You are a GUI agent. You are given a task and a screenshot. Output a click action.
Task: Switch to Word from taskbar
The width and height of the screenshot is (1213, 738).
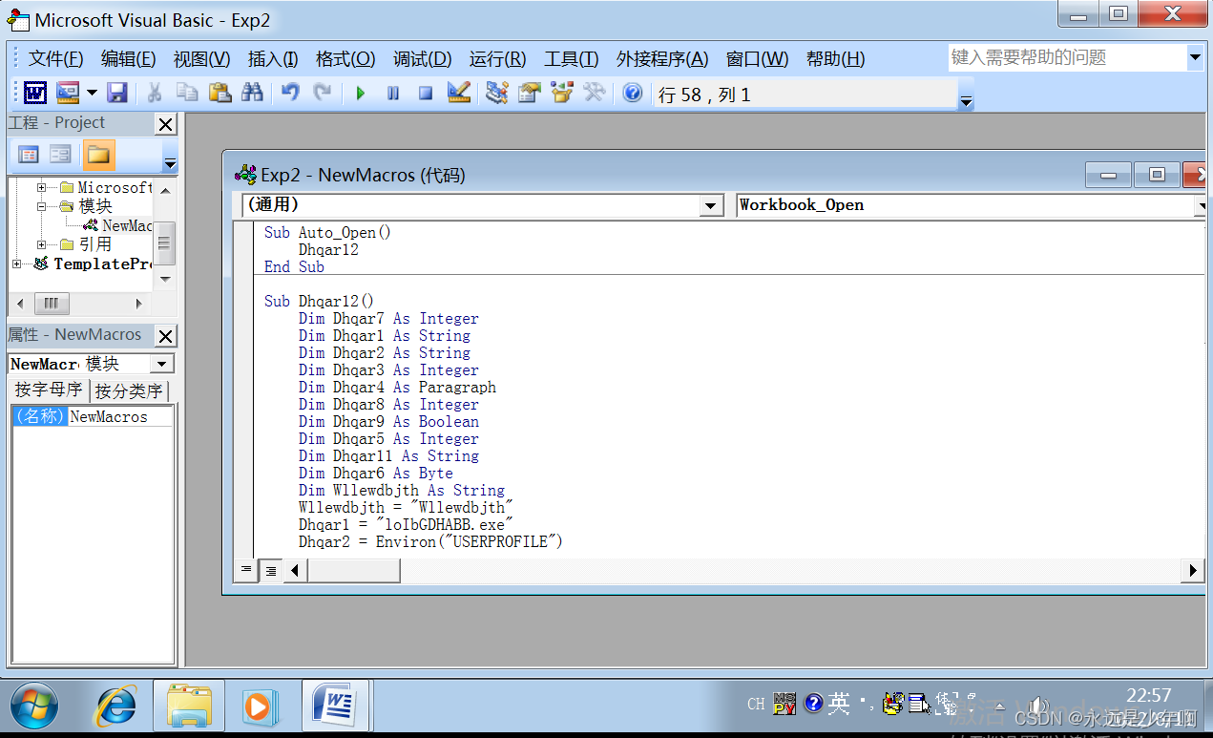(x=335, y=706)
